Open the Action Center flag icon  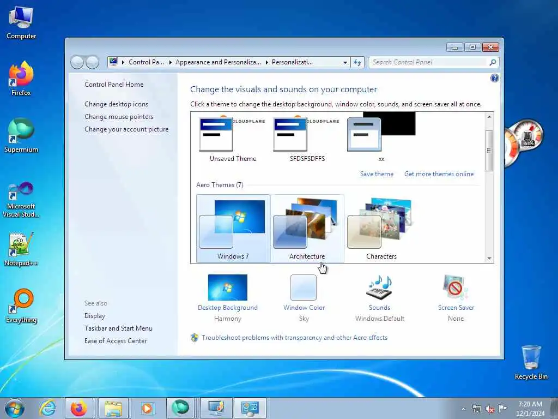(502, 409)
